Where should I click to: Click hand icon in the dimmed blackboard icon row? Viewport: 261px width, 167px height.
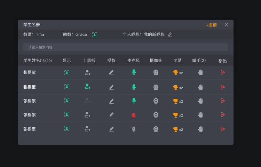(x=200, y=101)
